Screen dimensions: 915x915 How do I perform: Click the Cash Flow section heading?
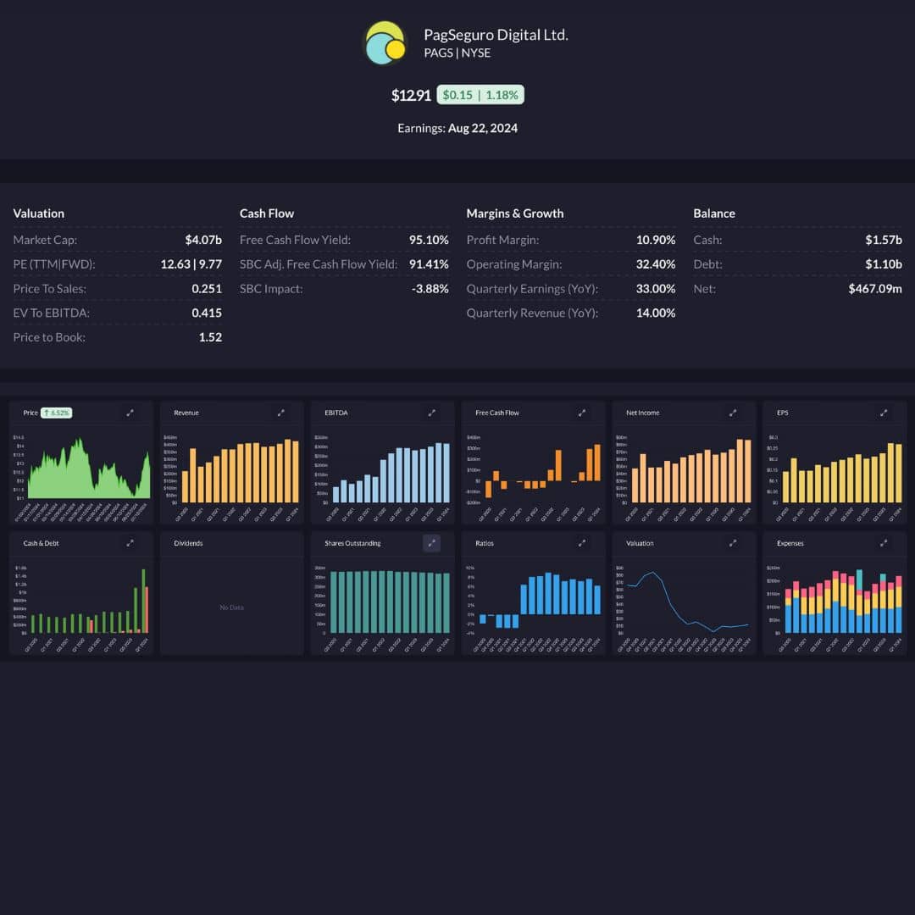pos(267,213)
